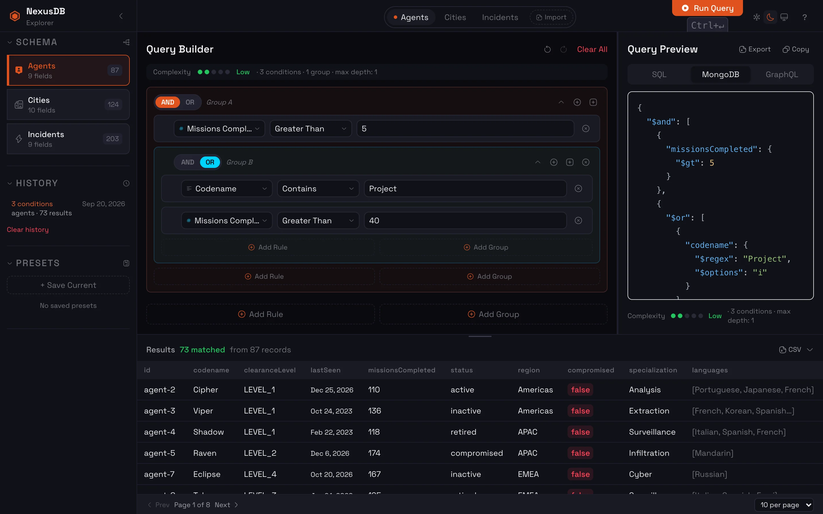Open the 10 per page dropdown
The width and height of the screenshot is (823, 514).
coord(784,505)
